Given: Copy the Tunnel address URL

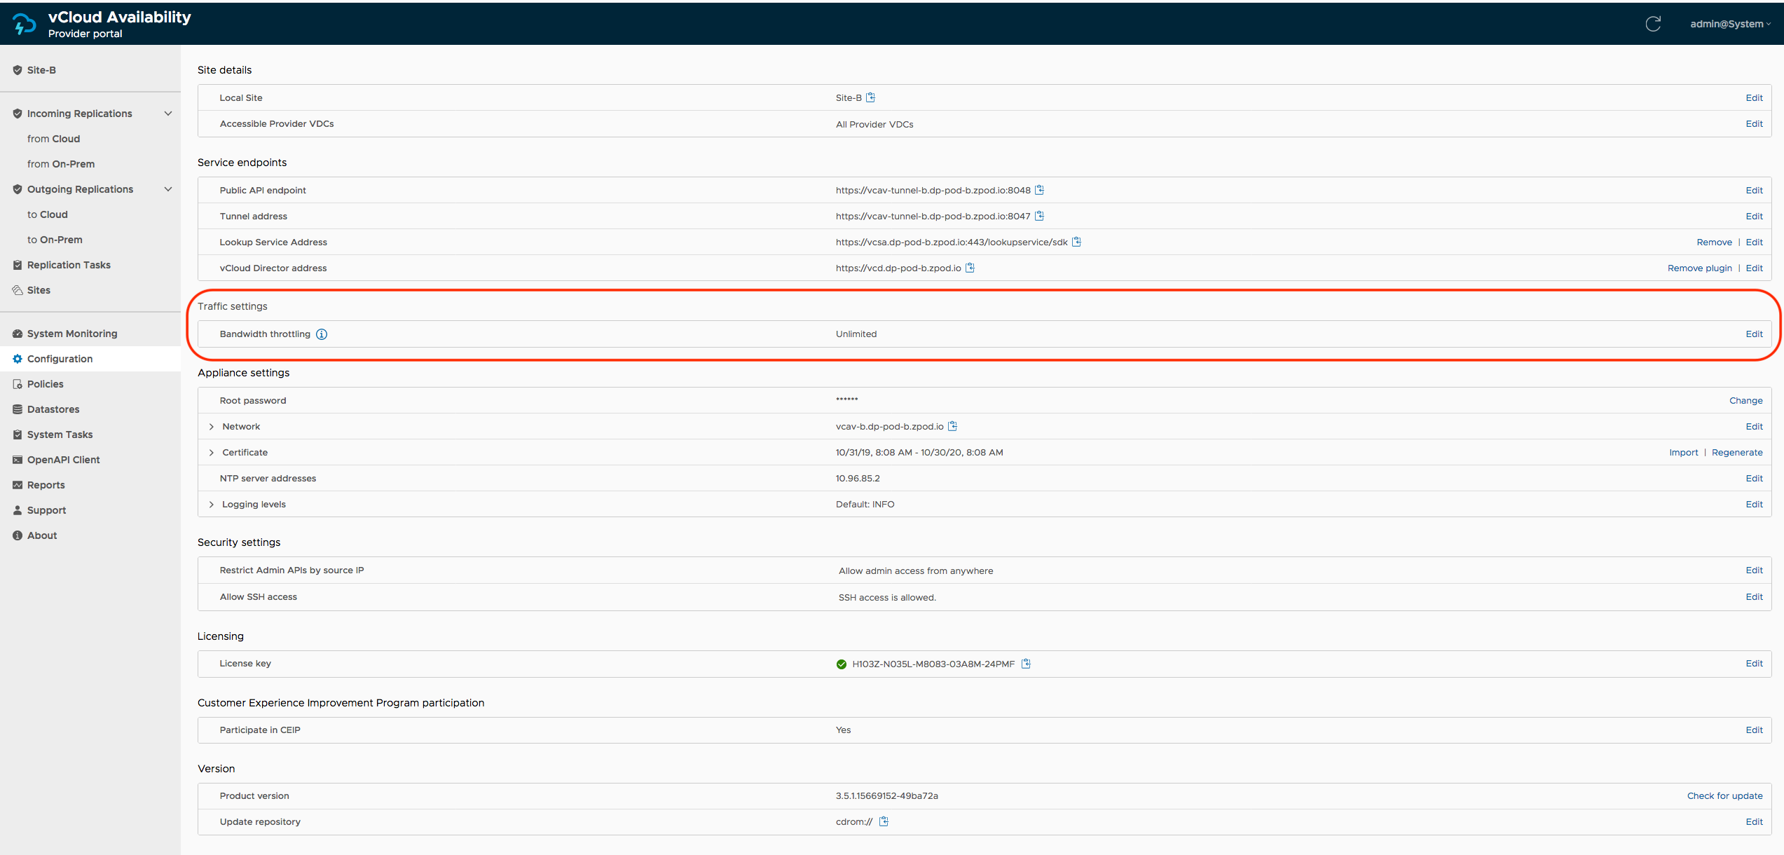Looking at the screenshot, I should pyautogui.click(x=1040, y=216).
